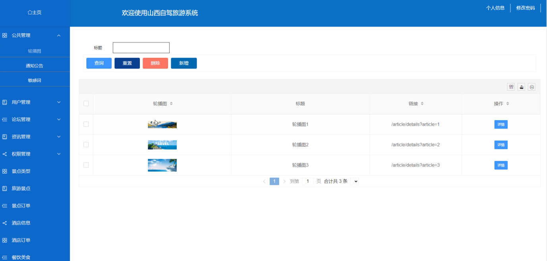This screenshot has height=261, width=547.
Task: Click the TRAVEL thumbnail of 轮播图2
Action: click(x=162, y=145)
